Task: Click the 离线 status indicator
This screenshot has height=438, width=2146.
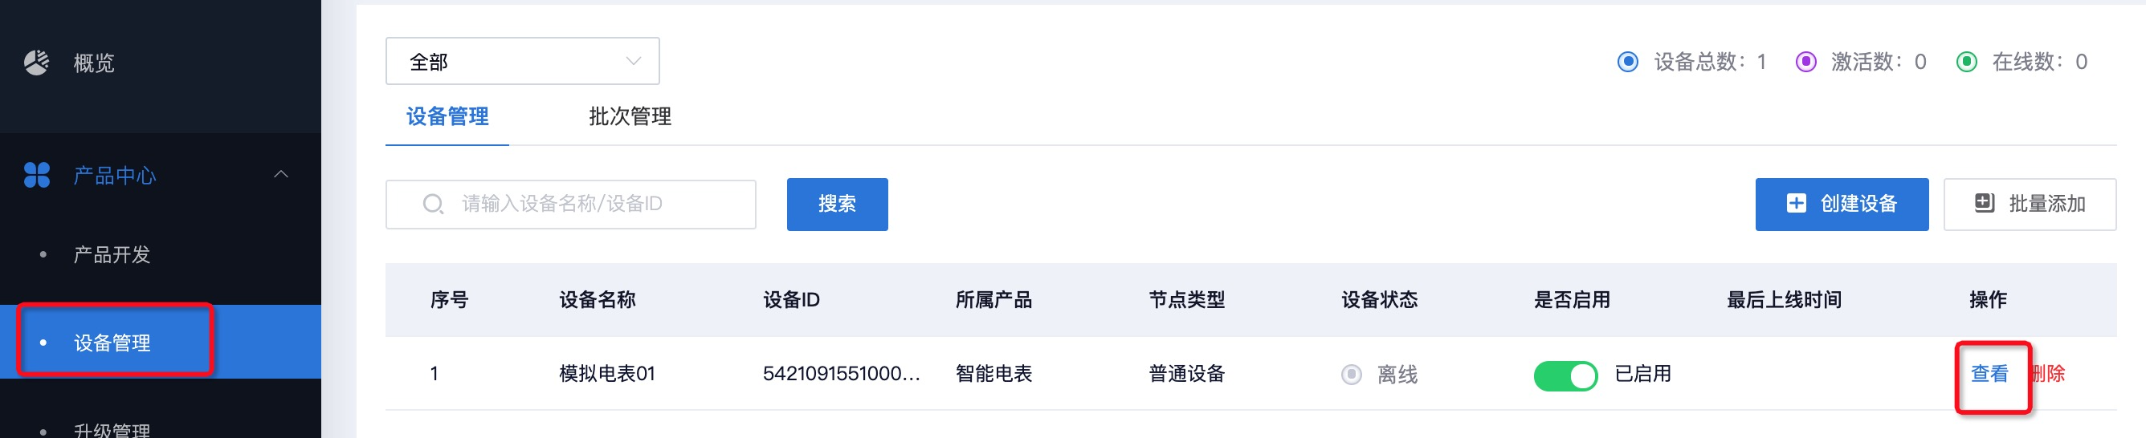Action: [x=1351, y=375]
